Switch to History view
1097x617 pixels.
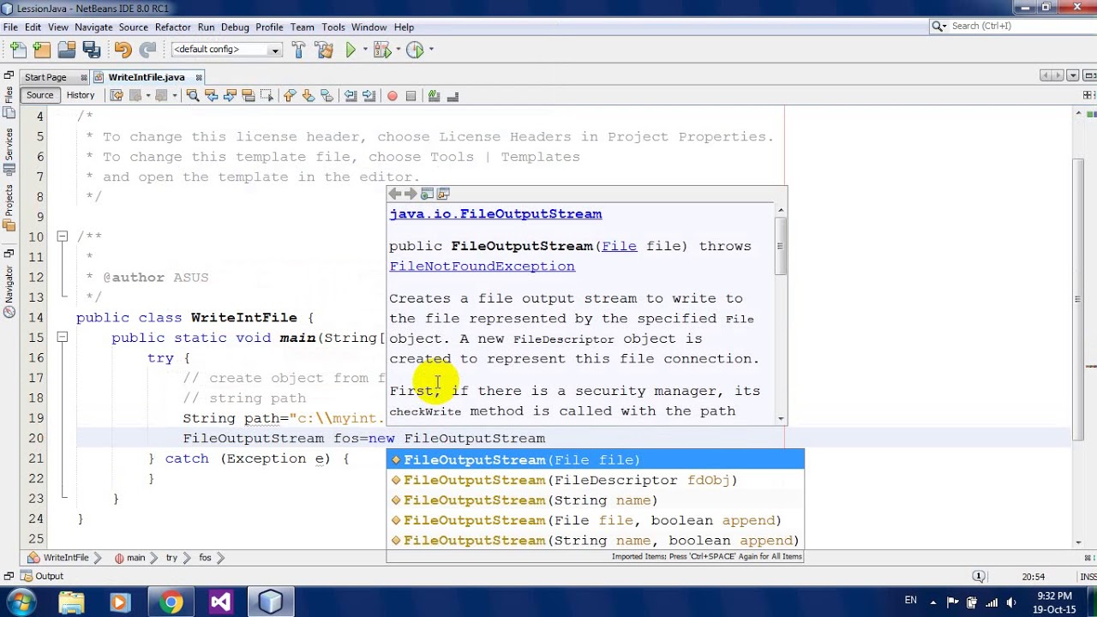point(81,95)
